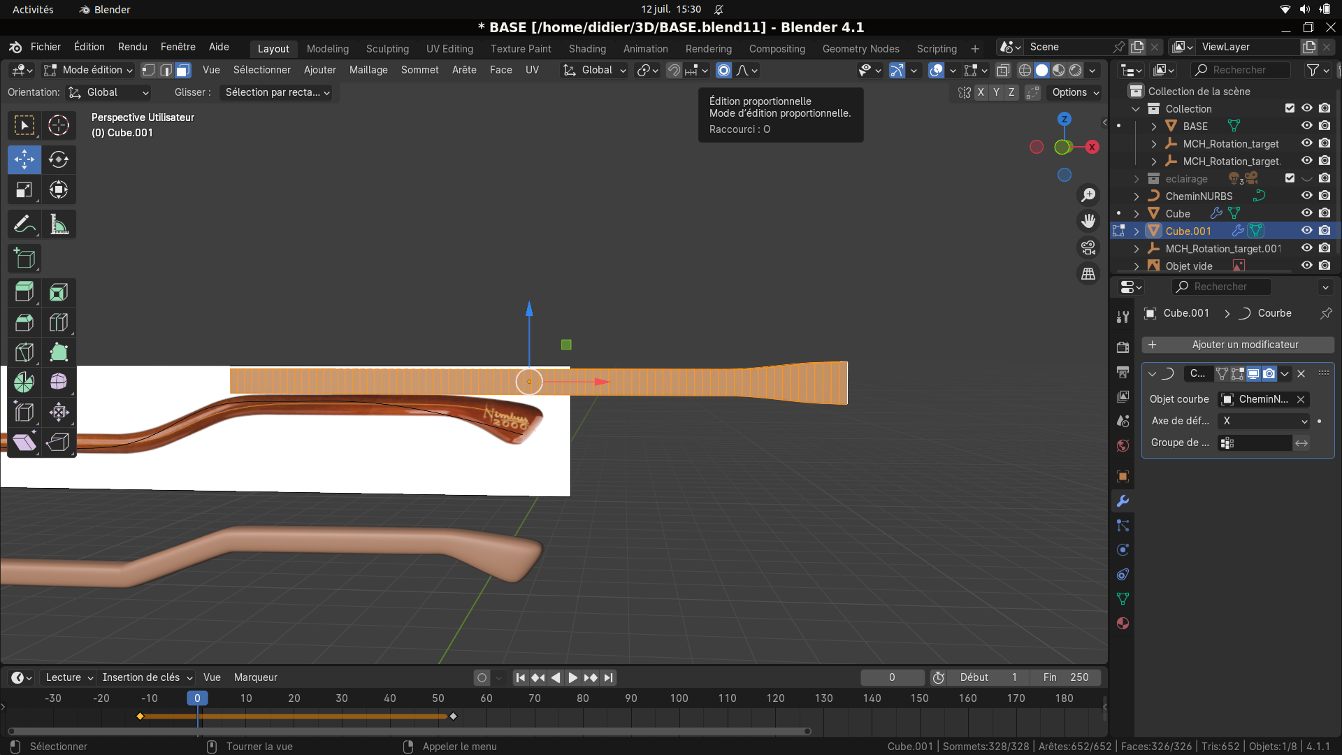Select the Knife tool
The width and height of the screenshot is (1342, 755).
click(24, 352)
